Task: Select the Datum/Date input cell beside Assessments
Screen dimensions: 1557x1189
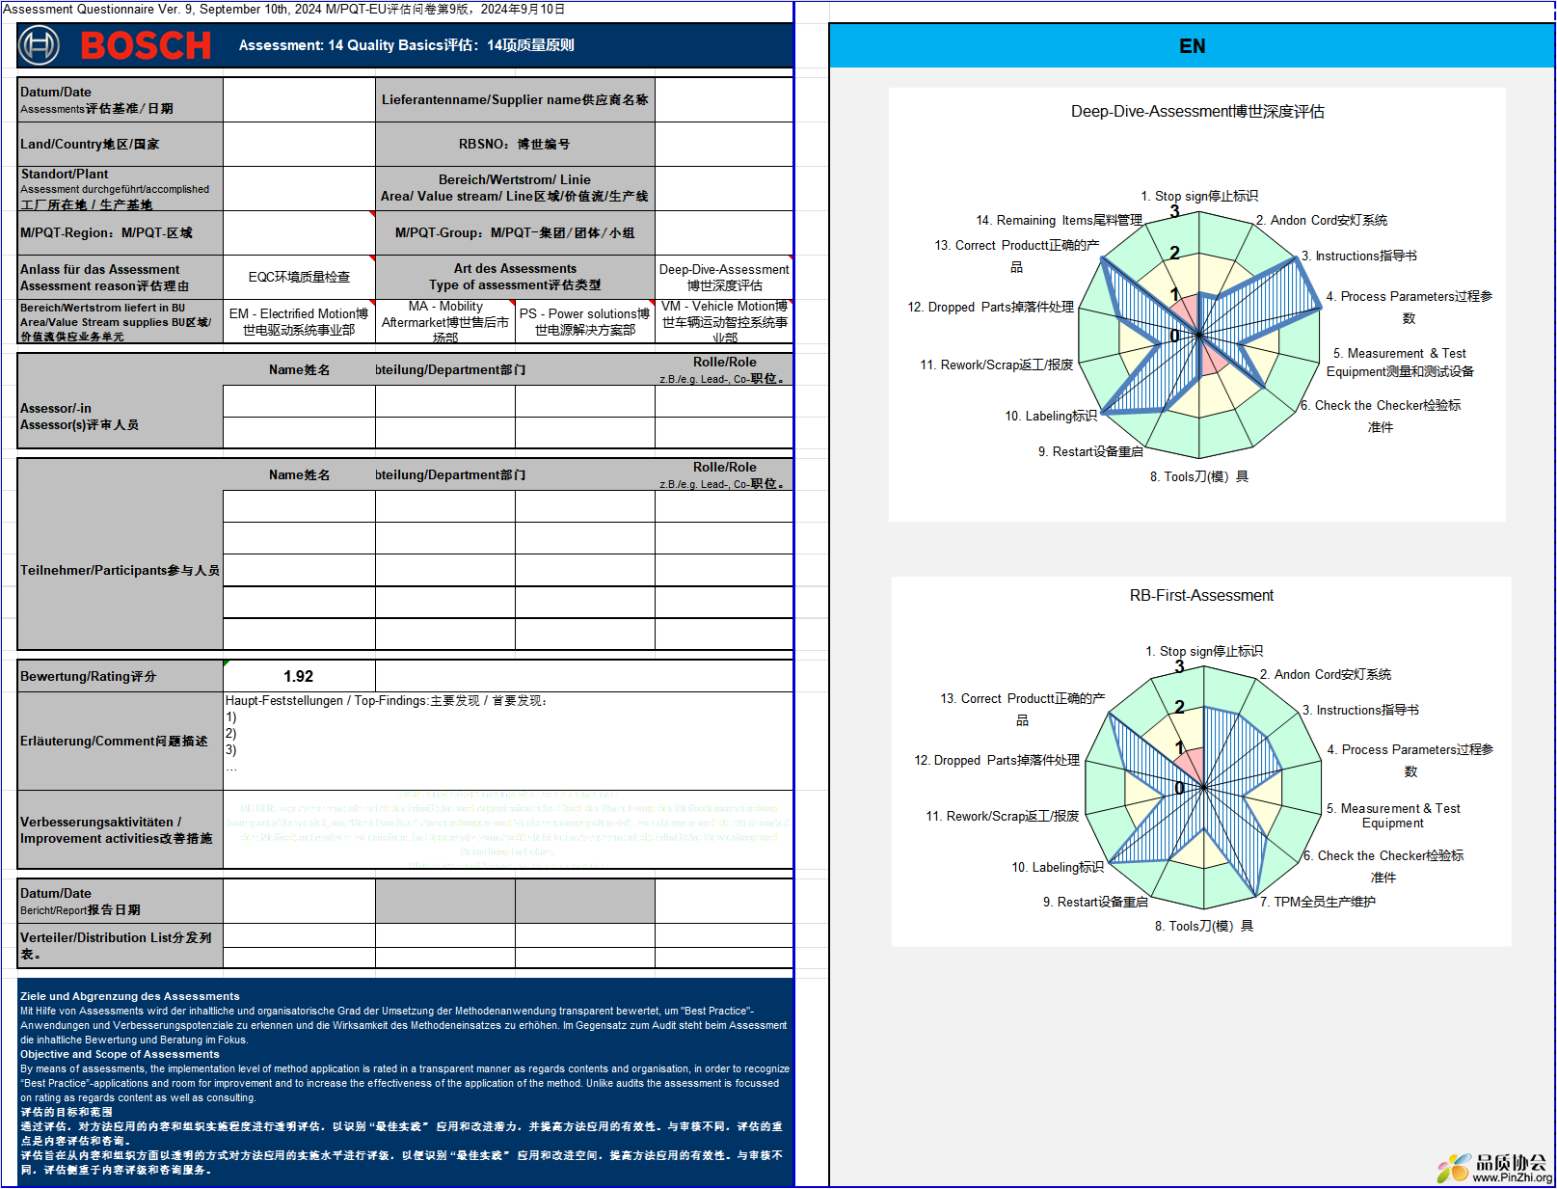Action: (299, 99)
